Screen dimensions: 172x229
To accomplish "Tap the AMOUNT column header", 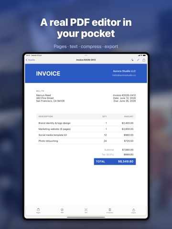I will 129,116.
